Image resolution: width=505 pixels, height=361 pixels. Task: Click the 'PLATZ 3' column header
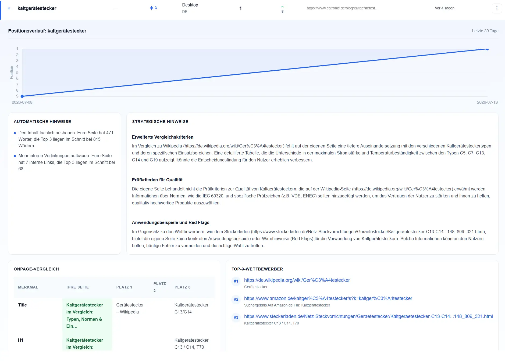coord(182,287)
